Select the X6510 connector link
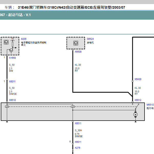The width and height of the screenshot is (154, 154). 12,100
